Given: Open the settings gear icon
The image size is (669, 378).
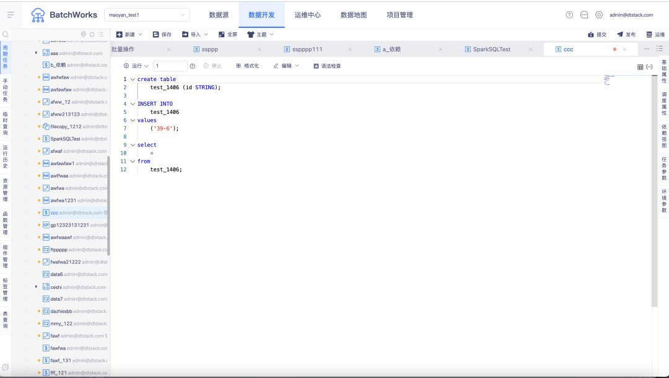Looking at the screenshot, I should tap(599, 15).
